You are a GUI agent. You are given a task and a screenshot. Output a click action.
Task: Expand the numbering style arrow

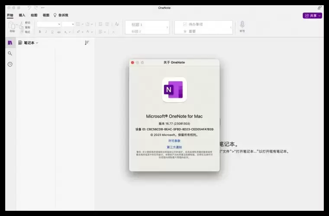pos(92,24)
